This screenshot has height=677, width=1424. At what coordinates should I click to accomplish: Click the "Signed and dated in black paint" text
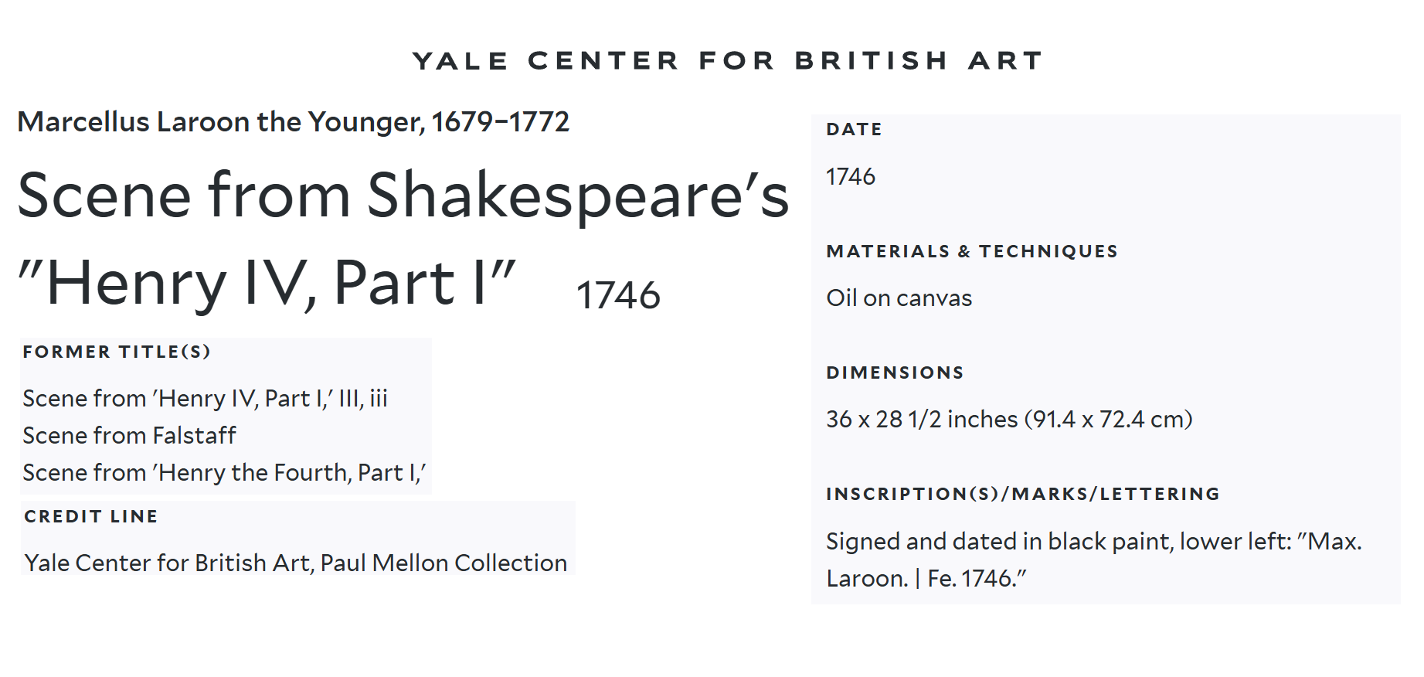[x=1093, y=542]
